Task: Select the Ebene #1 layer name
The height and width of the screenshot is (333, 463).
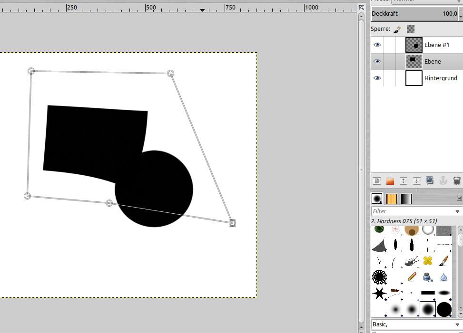Action: [437, 45]
